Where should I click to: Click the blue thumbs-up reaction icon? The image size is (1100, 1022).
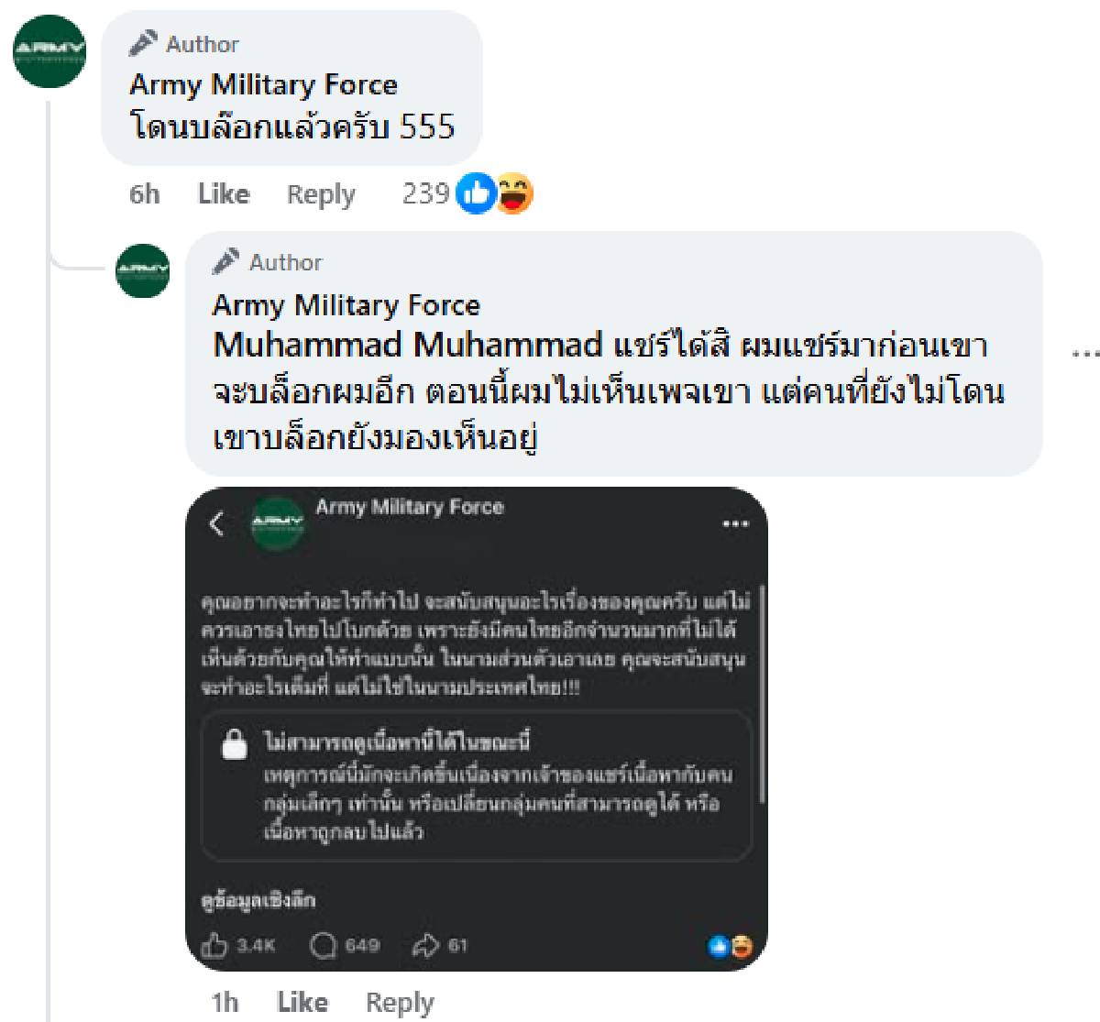[475, 193]
